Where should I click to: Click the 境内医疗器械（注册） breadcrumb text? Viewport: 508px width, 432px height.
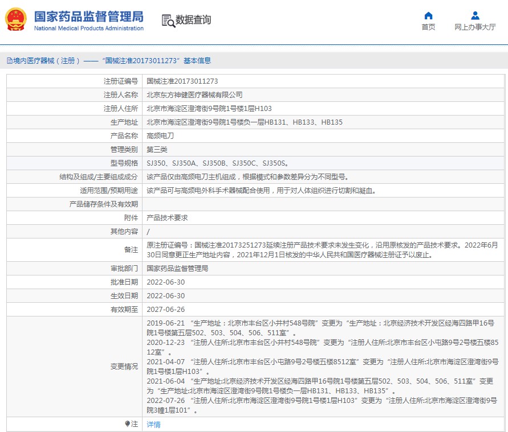click(47, 61)
